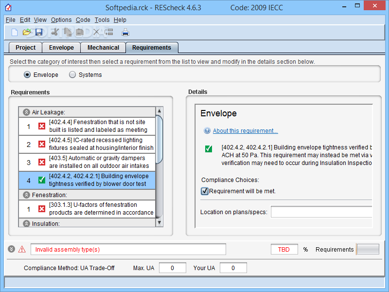Image resolution: width=389 pixels, height=292 pixels.
Task: Select requirement [403.5] Automatic or gravity dampers
Action: [x=87, y=162]
